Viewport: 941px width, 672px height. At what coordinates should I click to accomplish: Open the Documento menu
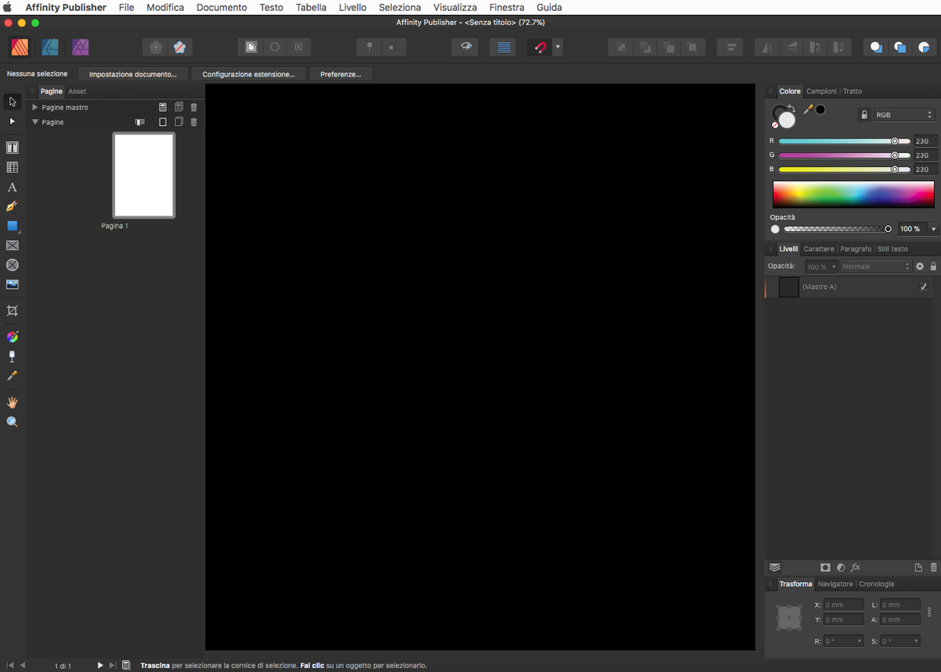[x=221, y=8]
